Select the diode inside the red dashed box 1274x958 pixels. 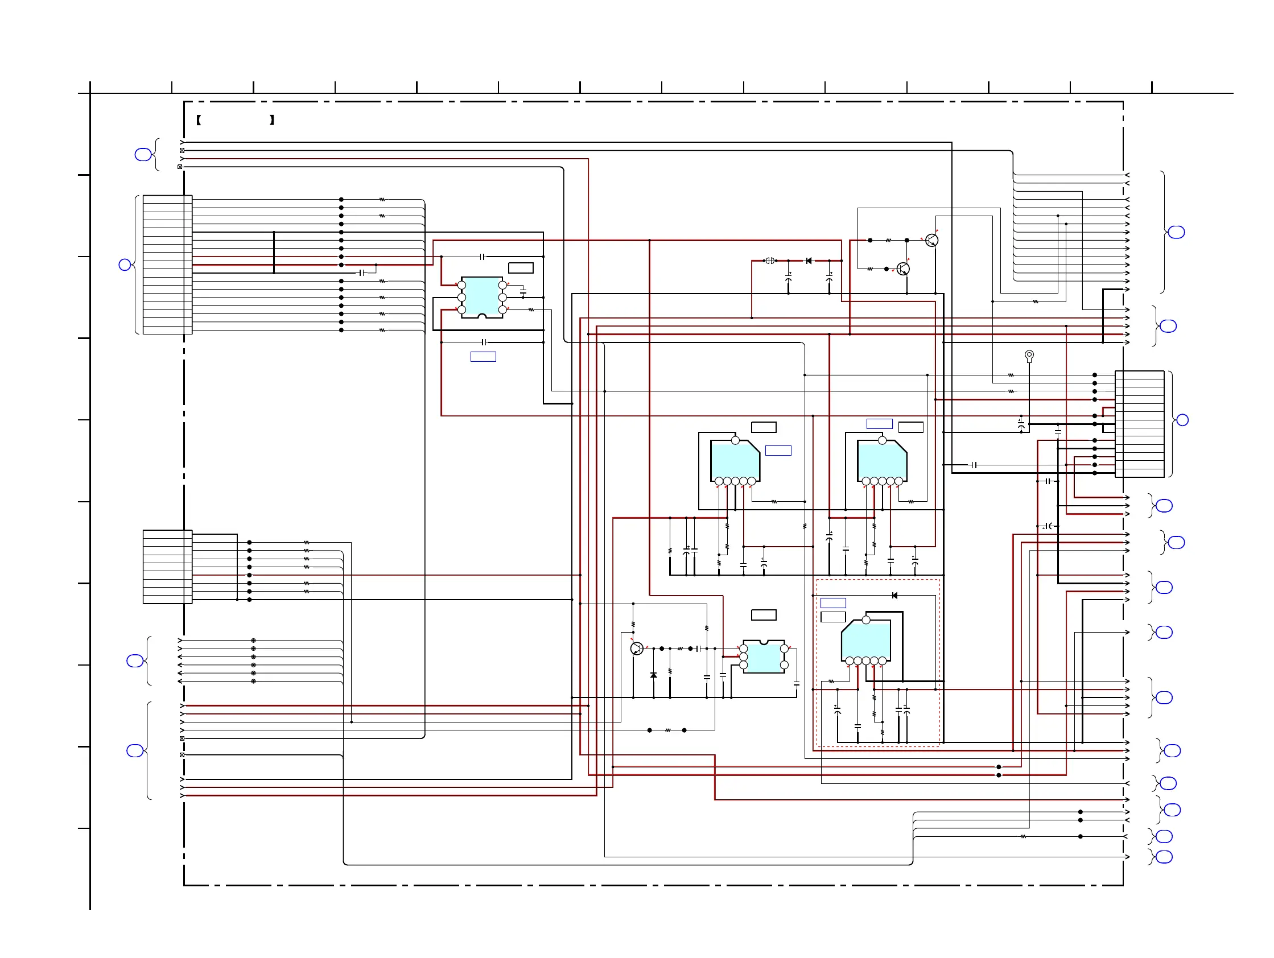pyautogui.click(x=894, y=595)
